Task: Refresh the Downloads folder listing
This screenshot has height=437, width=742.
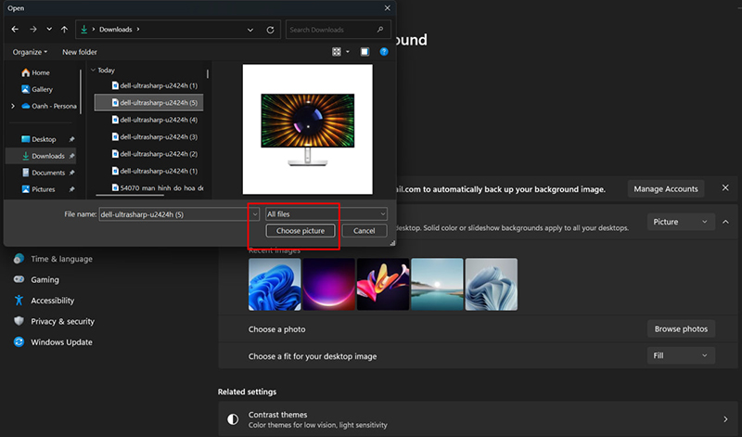Action: pos(270,30)
